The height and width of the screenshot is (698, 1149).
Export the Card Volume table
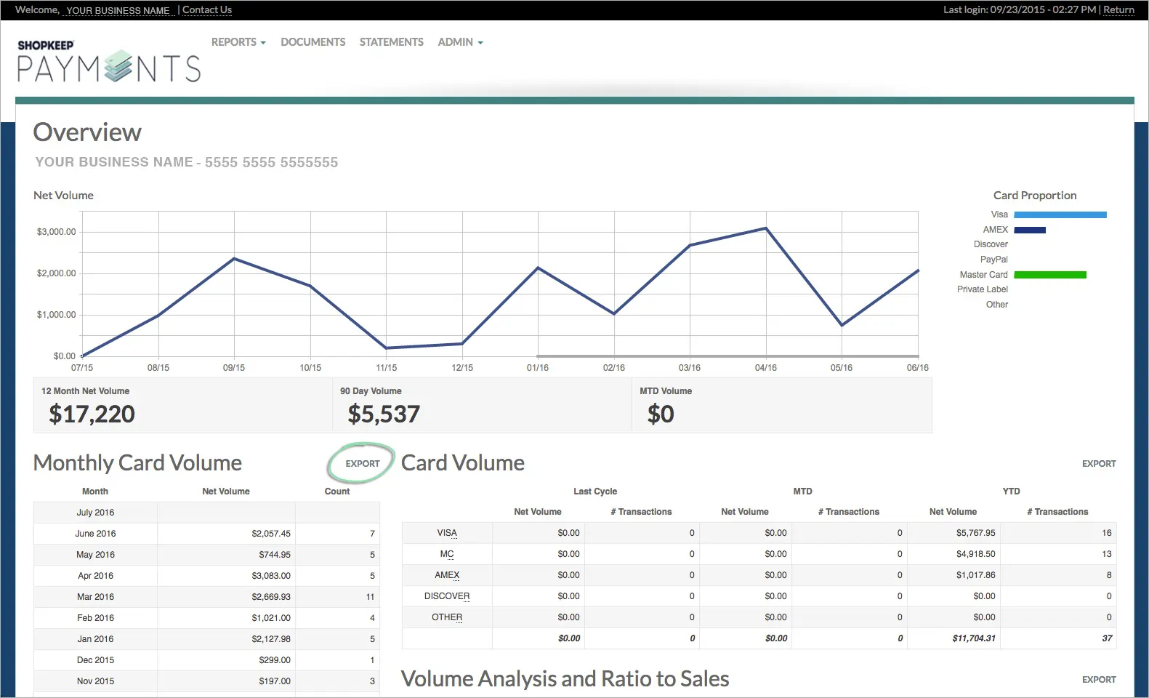(1098, 464)
